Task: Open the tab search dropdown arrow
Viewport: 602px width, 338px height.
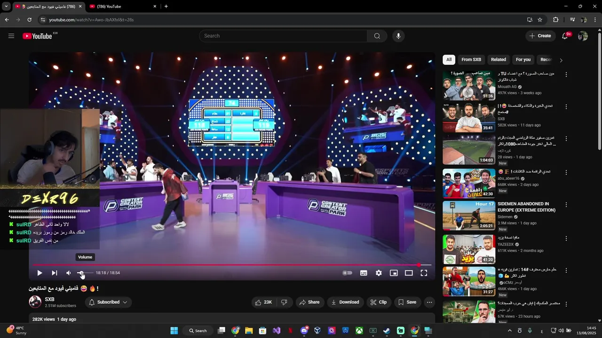Action: (6, 7)
